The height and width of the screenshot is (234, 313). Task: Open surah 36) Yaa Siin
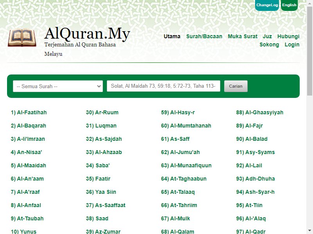(101, 192)
